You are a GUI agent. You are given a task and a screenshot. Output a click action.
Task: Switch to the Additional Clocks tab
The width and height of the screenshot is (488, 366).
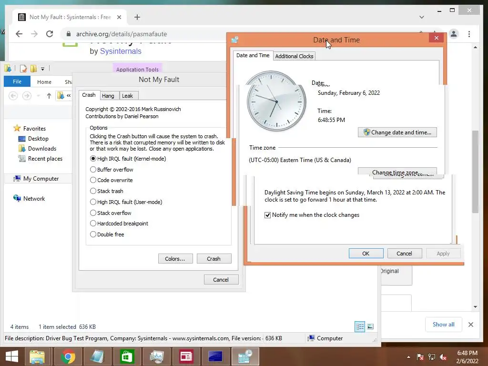[294, 56]
